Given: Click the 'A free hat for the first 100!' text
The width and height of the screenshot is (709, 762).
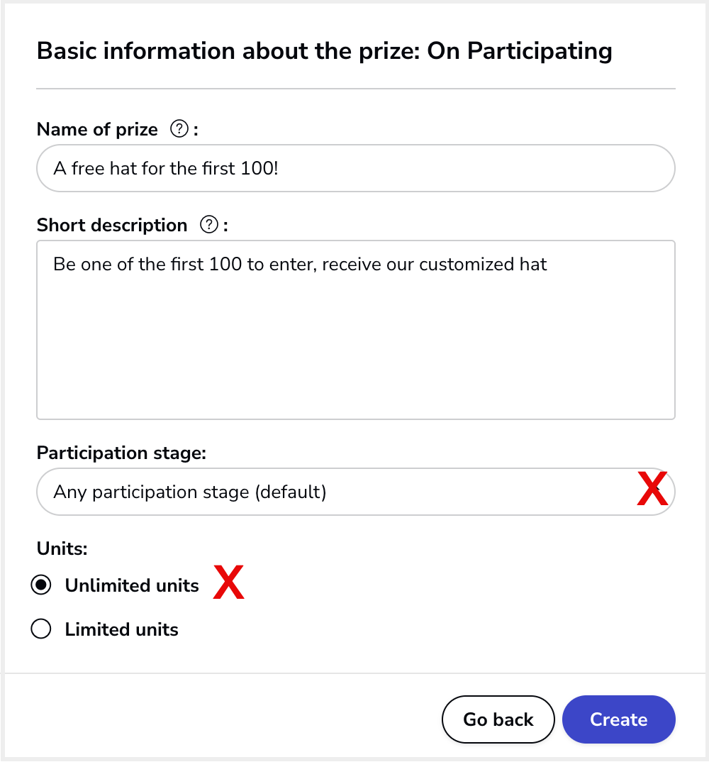Looking at the screenshot, I should [x=166, y=169].
